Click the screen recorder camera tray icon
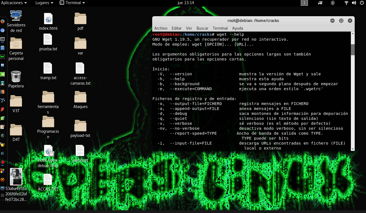This screenshot has height=213, width=366. click(x=320, y=3)
